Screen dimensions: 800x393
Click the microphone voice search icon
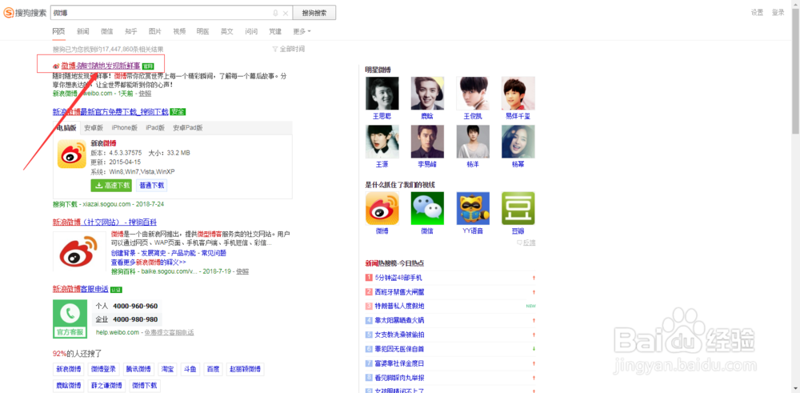[x=275, y=13]
